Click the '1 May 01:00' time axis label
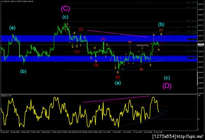 click(25, 132)
